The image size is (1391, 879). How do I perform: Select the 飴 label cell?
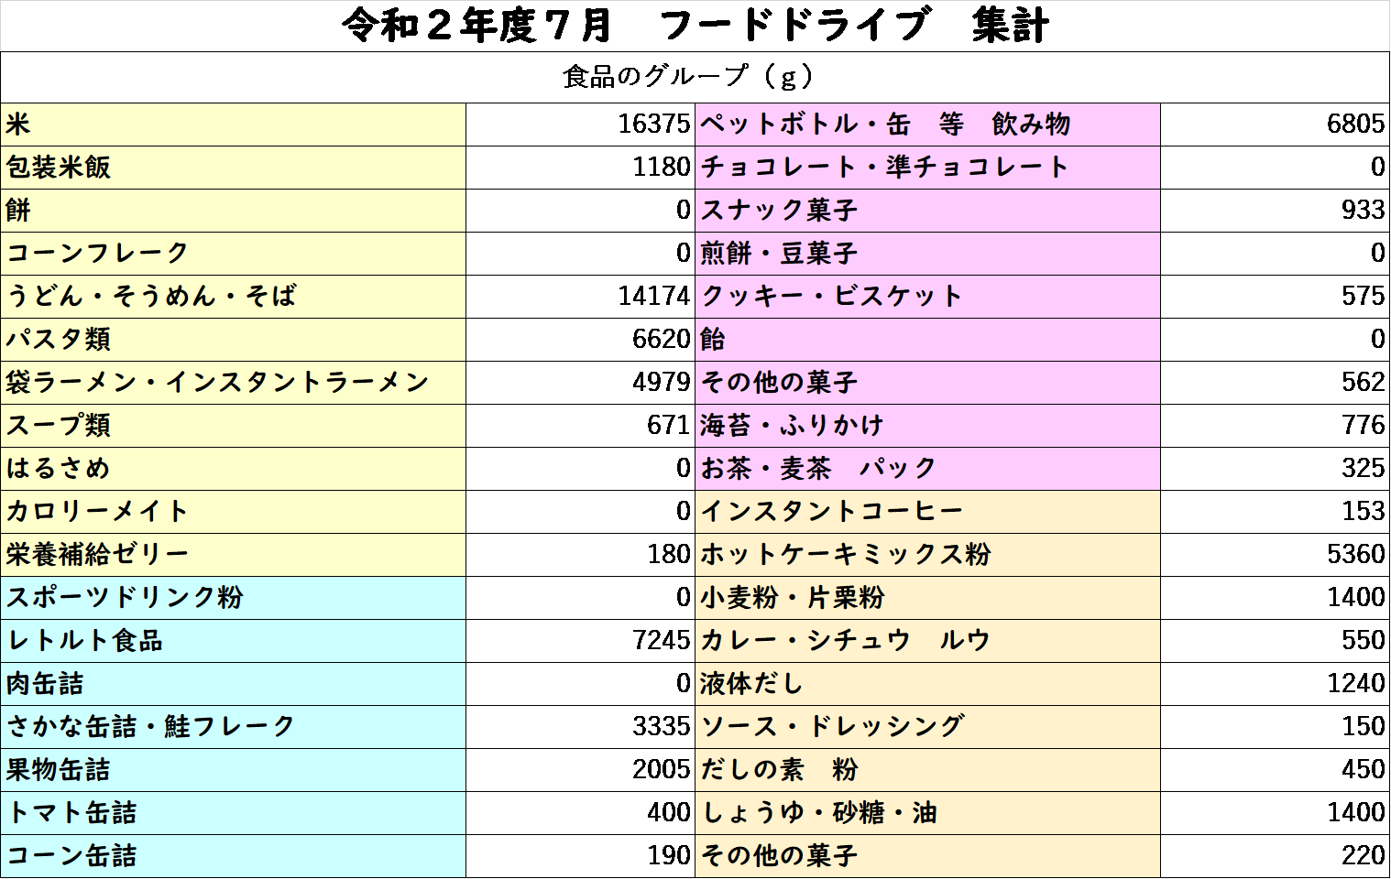(927, 340)
